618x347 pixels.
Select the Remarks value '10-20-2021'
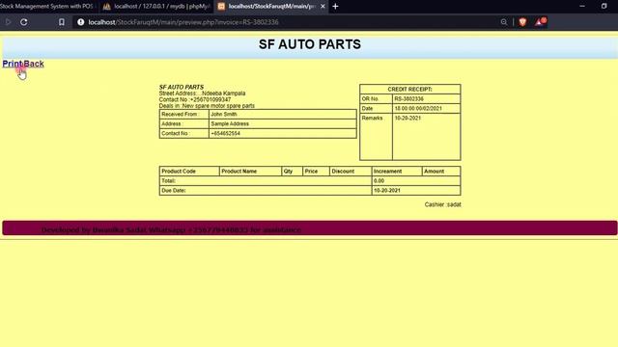pyautogui.click(x=407, y=118)
